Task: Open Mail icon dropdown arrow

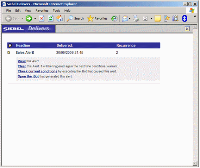Action: click(x=130, y=19)
